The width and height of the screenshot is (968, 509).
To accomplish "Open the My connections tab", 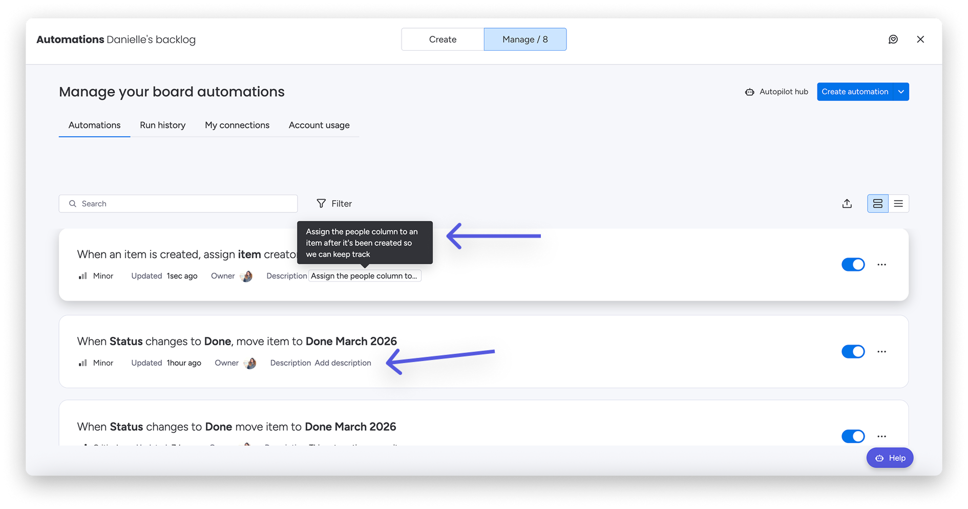I will point(237,125).
